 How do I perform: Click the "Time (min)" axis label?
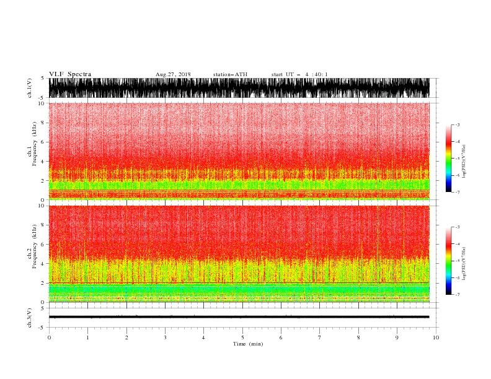248,344
